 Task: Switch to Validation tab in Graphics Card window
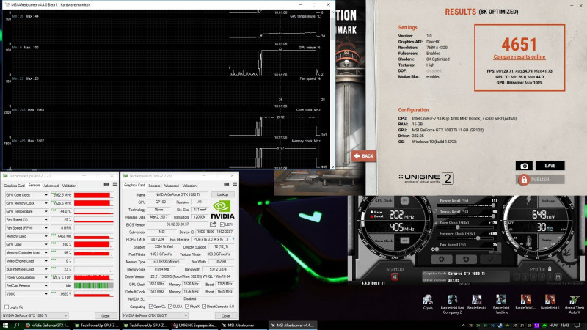[x=189, y=186]
